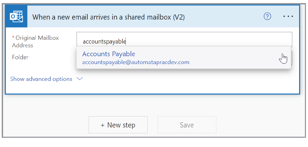The height and width of the screenshot is (147, 308).
Task: Click the typed text "accountspayable"
Action: click(x=104, y=42)
